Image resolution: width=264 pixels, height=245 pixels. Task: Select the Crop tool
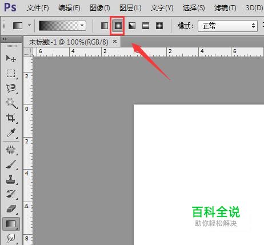click(x=11, y=118)
